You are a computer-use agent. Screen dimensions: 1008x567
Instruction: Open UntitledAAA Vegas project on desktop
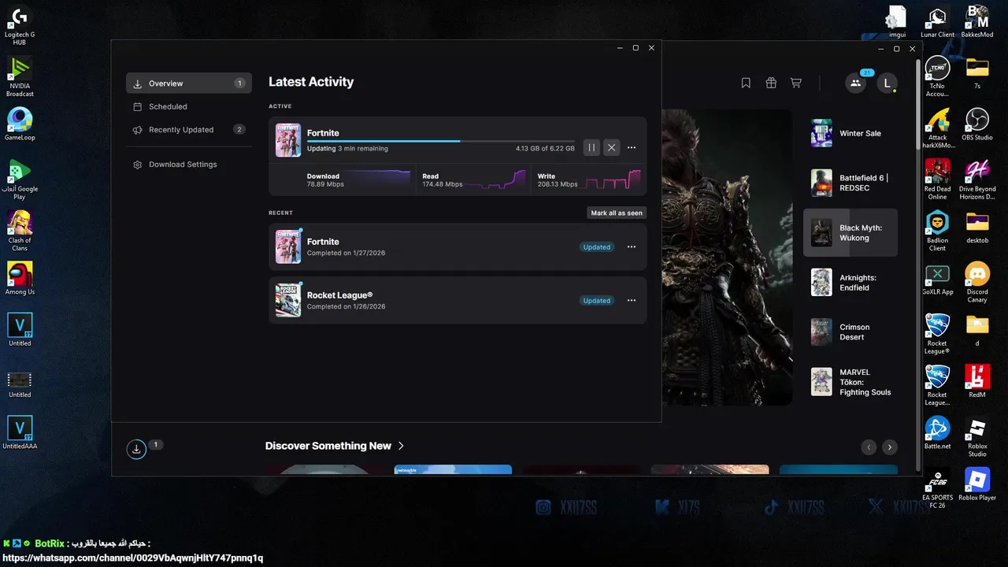tap(20, 433)
